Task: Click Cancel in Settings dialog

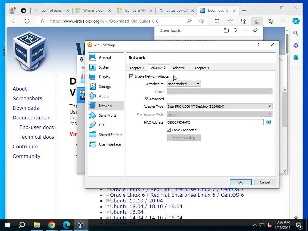Action: 265,182
